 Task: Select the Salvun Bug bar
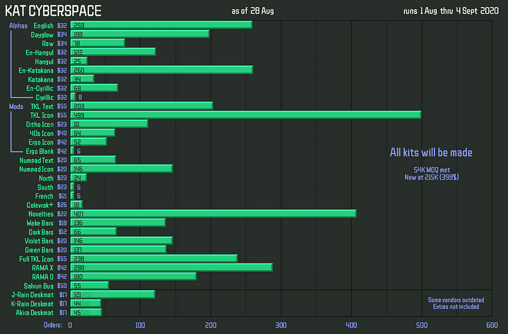89,285
